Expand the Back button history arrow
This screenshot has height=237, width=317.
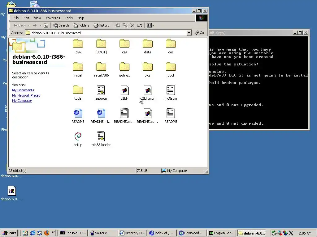tap(29, 25)
